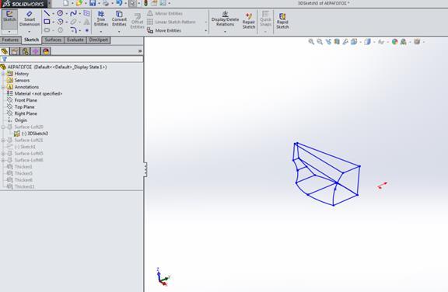Click the SolidWorks logo menu

23,4
